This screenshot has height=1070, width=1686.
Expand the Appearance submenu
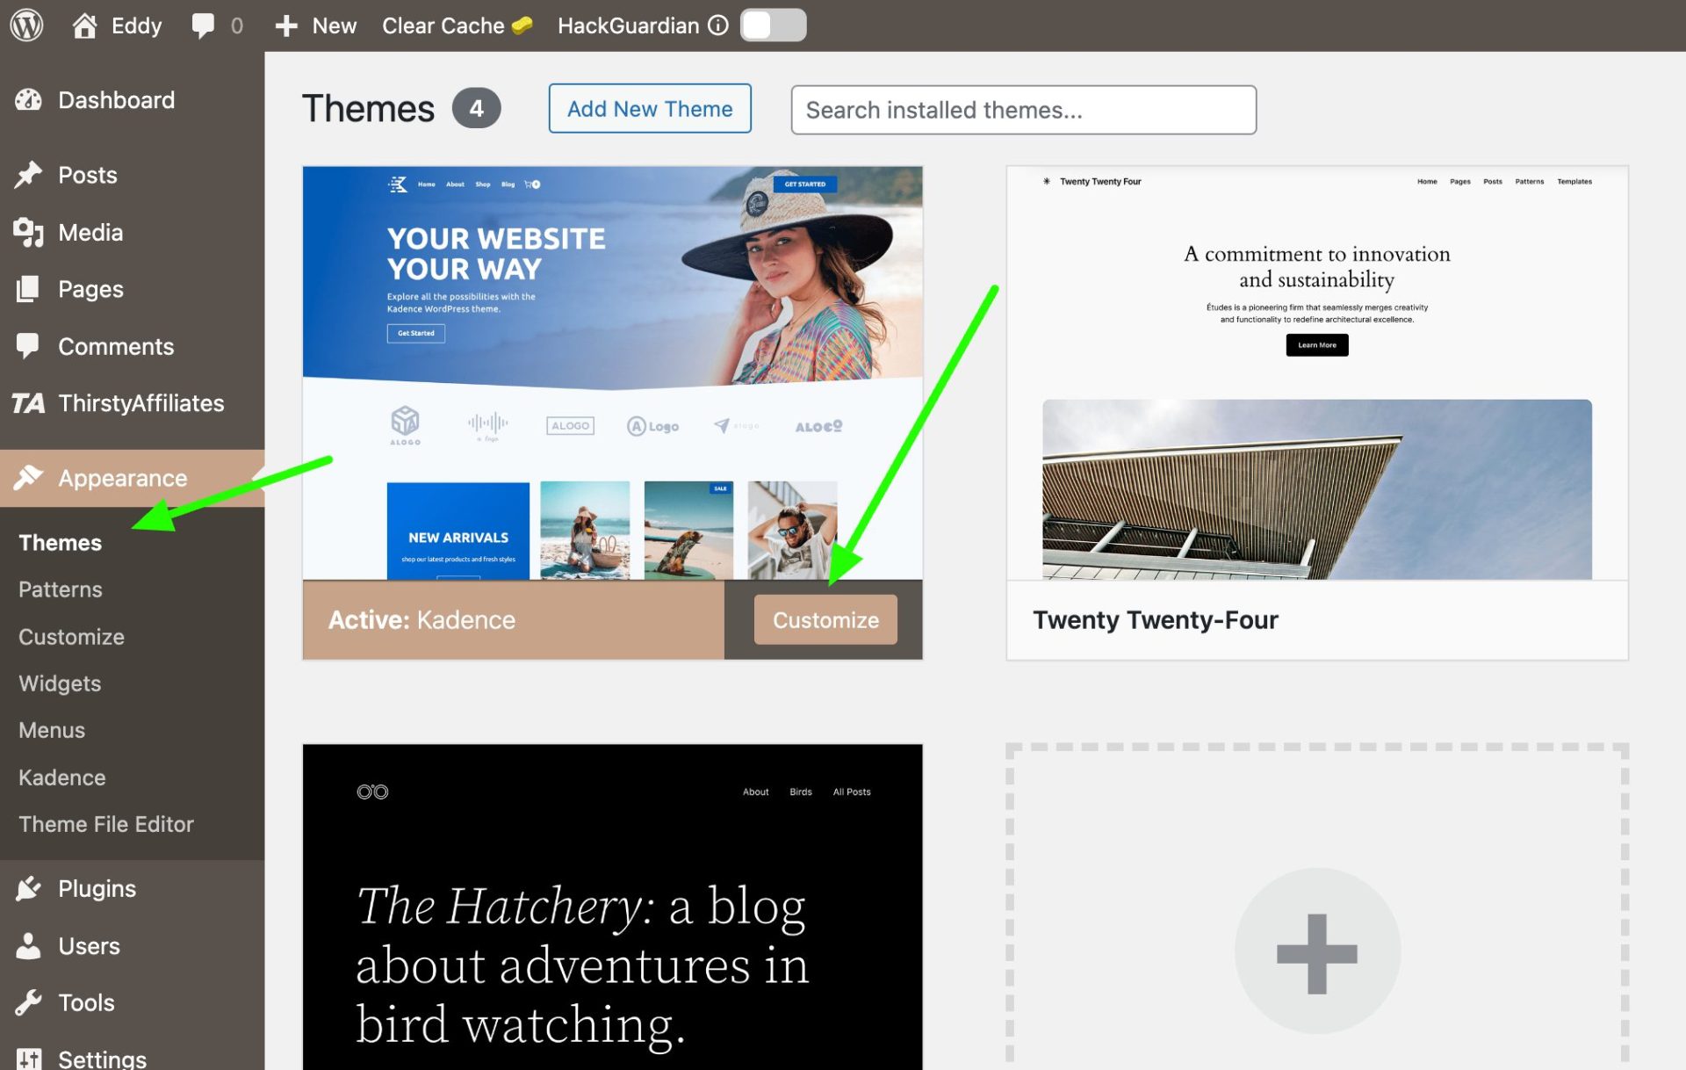pyautogui.click(x=123, y=477)
